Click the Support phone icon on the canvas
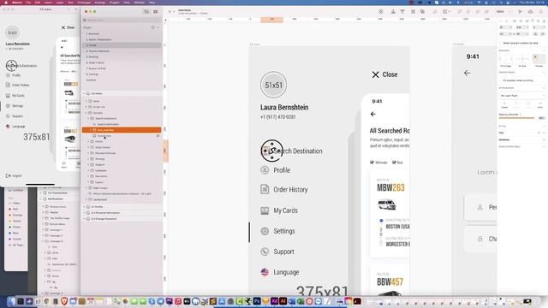The width and height of the screenshot is (548, 308). [265, 252]
